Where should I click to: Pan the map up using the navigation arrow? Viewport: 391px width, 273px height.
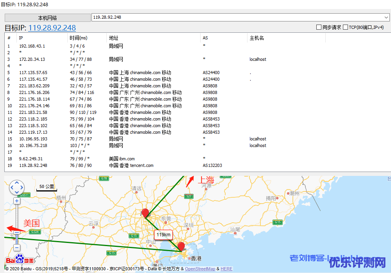click(17, 182)
